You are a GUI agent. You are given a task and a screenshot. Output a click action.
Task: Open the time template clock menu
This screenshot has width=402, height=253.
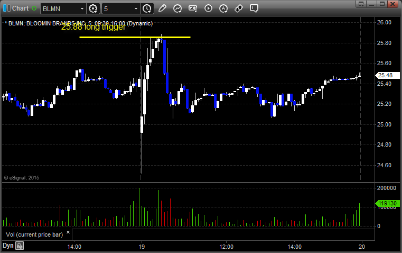pyautogui.click(x=147, y=8)
